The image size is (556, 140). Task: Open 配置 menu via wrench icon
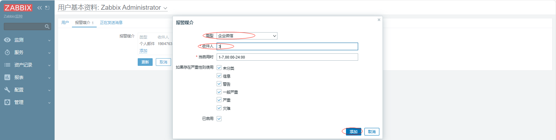point(7,90)
